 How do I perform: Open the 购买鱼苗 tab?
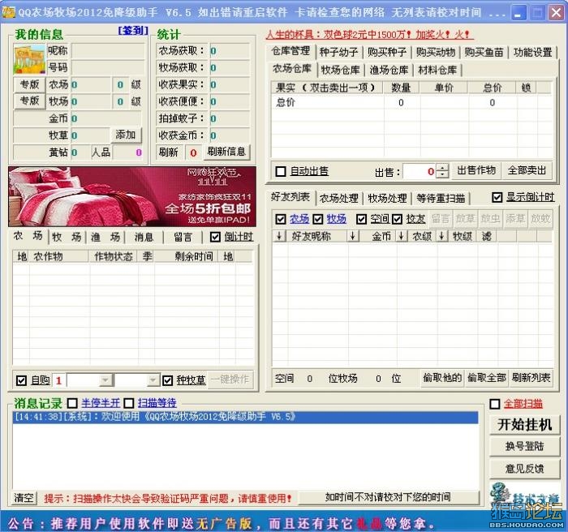[484, 52]
